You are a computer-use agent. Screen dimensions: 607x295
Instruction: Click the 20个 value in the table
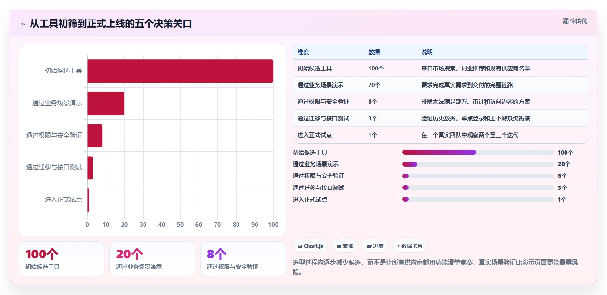374,85
